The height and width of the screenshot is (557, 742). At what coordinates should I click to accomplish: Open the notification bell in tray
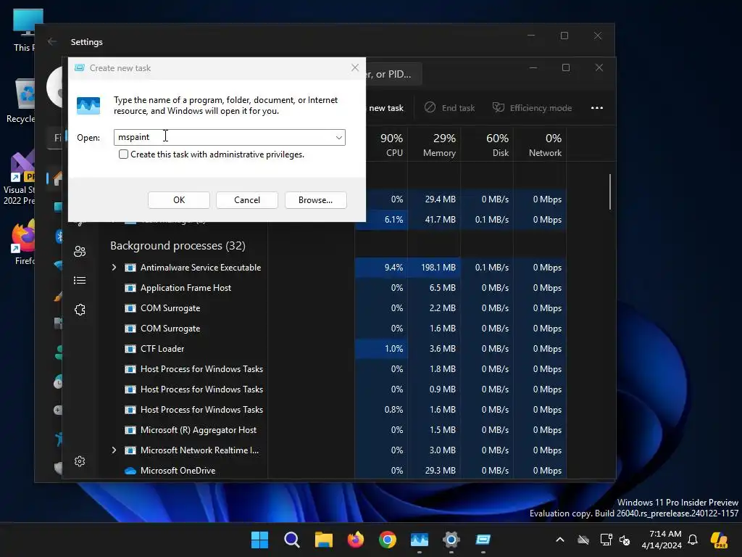pyautogui.click(x=693, y=540)
